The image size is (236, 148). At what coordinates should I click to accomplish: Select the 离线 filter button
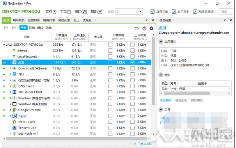[40, 28]
